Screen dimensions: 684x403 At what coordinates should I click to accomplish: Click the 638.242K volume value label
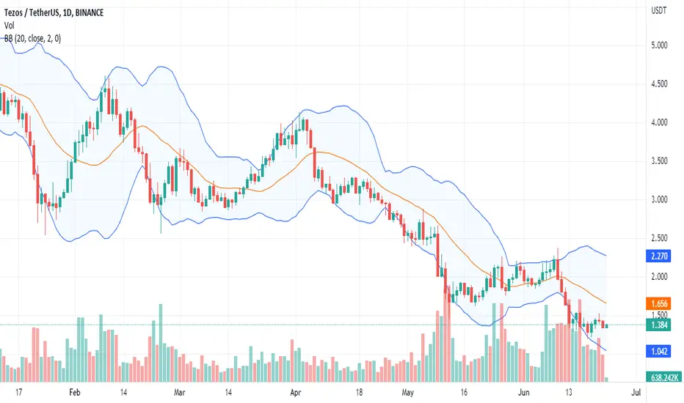point(664,377)
